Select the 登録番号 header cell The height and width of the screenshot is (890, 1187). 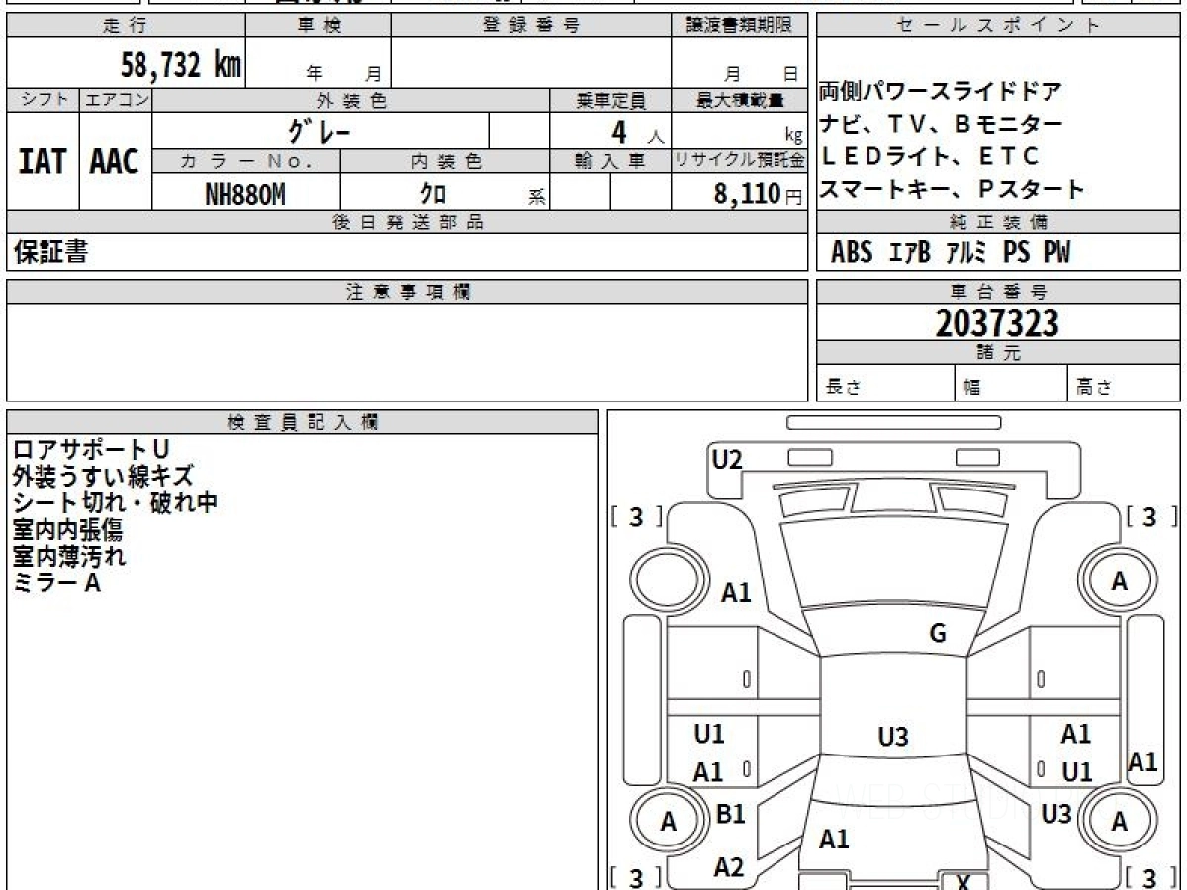point(531,26)
